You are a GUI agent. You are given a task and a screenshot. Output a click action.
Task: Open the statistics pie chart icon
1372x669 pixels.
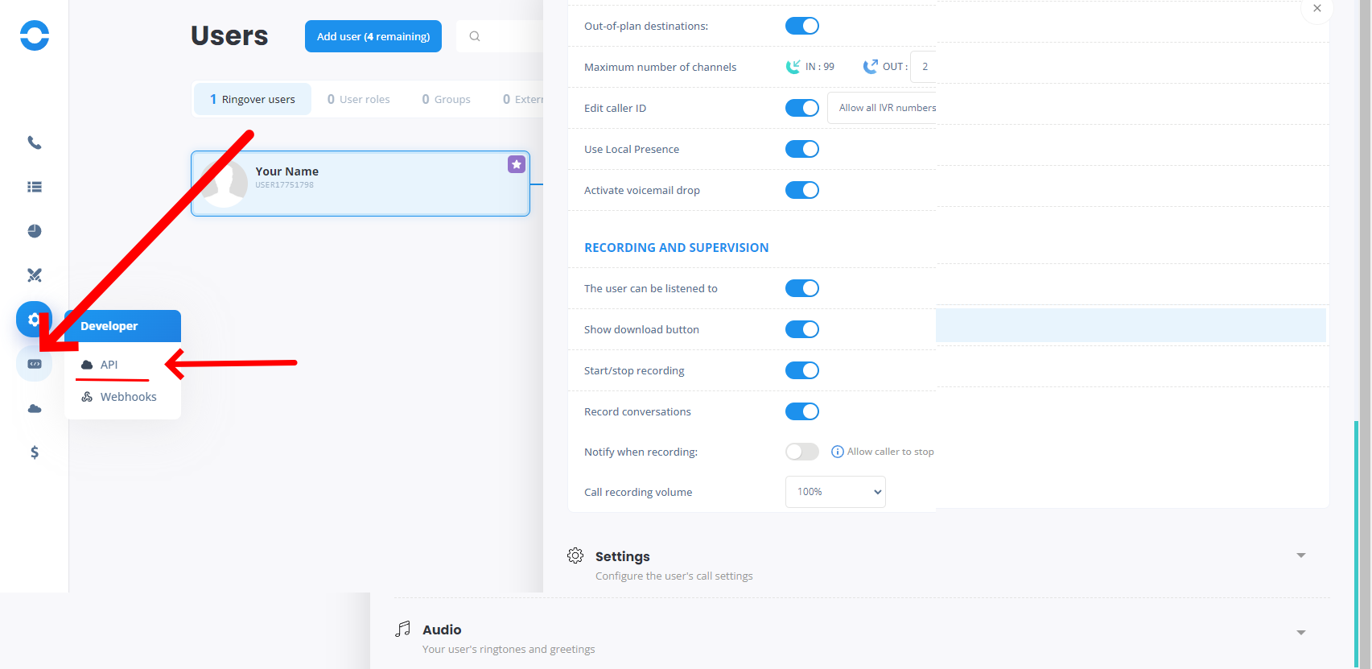tap(35, 231)
